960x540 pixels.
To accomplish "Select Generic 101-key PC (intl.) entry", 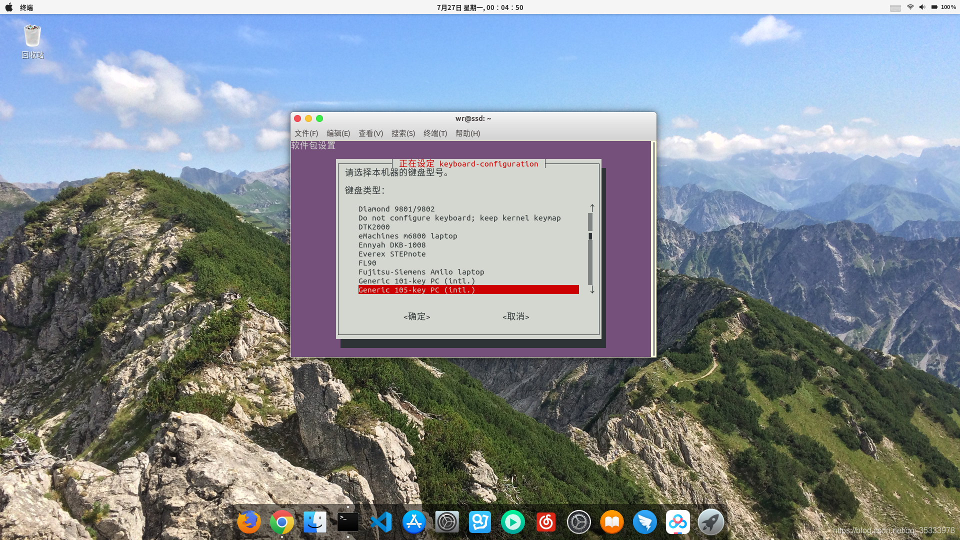I will pyautogui.click(x=416, y=281).
